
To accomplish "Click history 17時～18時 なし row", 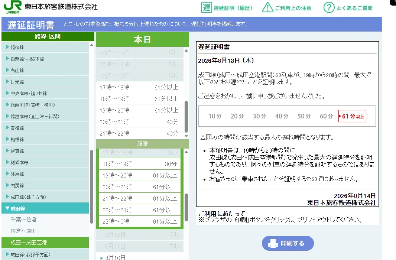I will coord(140,152).
